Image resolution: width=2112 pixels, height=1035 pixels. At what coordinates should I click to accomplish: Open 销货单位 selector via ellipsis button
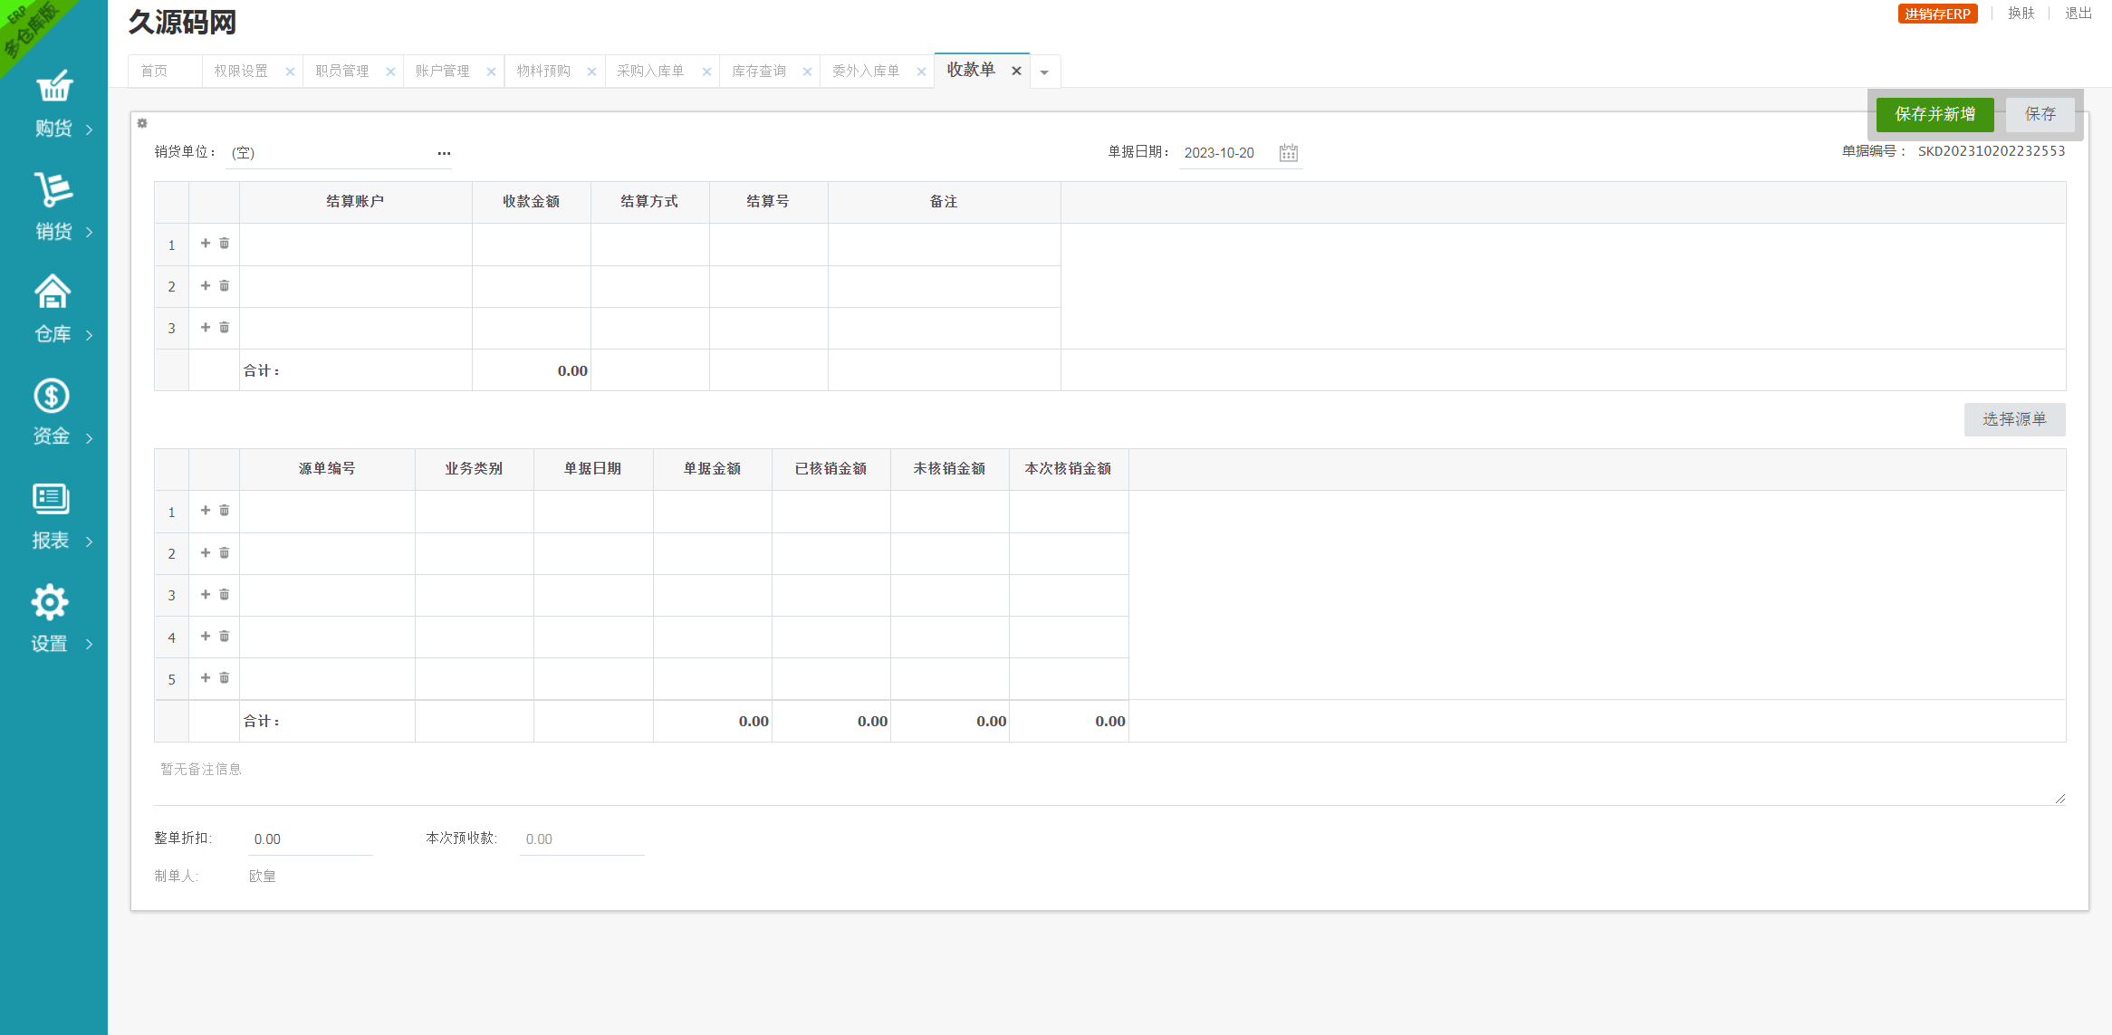[444, 153]
